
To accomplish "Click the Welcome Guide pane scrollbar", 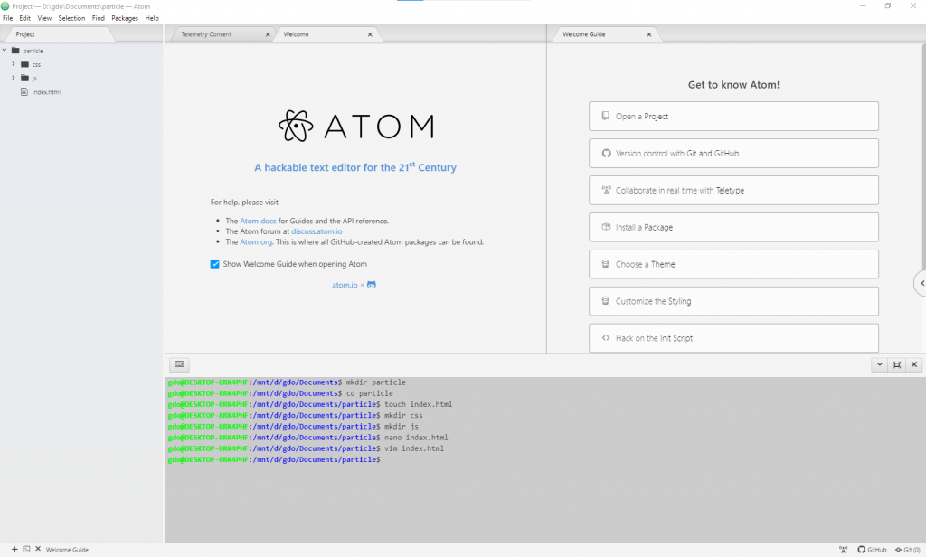I will pos(923,156).
